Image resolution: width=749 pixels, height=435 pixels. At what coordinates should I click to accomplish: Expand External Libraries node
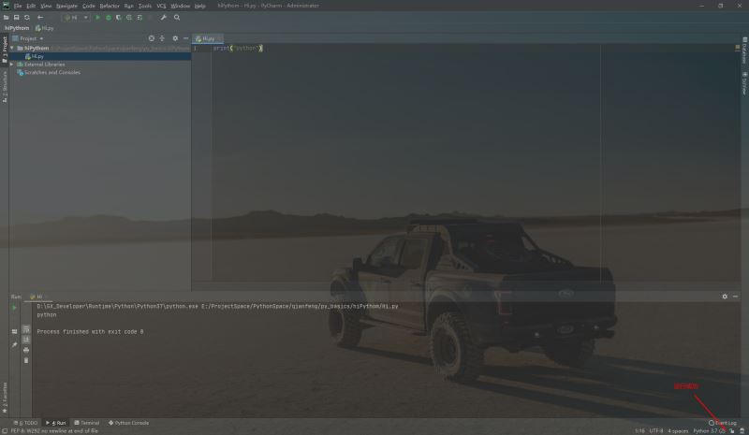coord(12,64)
